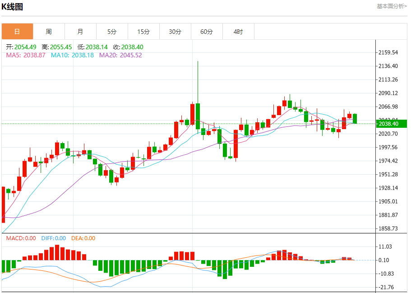Viewport: 411px width, 293px height.
Task: Click the MA10: 2038.18 label
Action: [72, 55]
